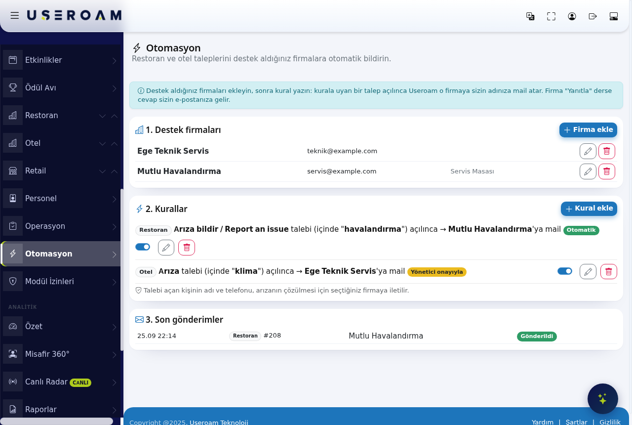Edit the klima rule
Screen dimensions: 632x425
point(588,271)
